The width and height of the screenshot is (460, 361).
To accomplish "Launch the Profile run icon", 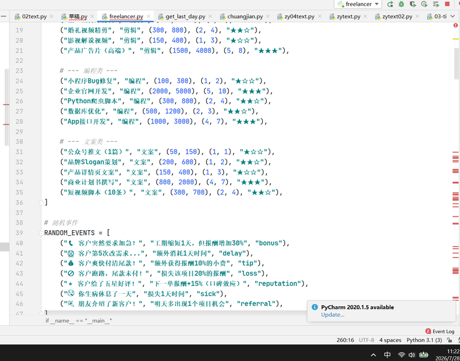I will point(424,4).
